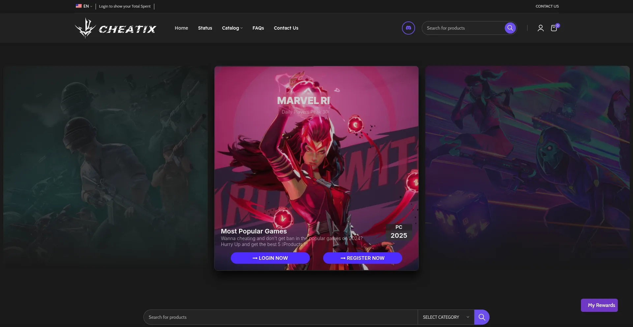The width and height of the screenshot is (633, 327).
Task: Expand the Catalog menu
Action: [232, 28]
